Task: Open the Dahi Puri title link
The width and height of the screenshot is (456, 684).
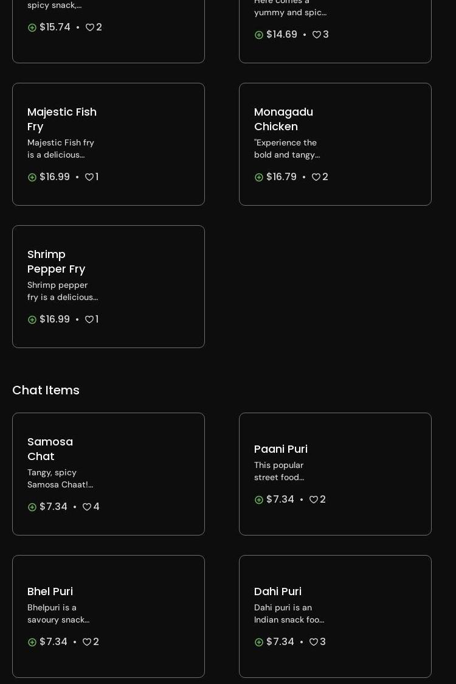Action: [x=278, y=592]
